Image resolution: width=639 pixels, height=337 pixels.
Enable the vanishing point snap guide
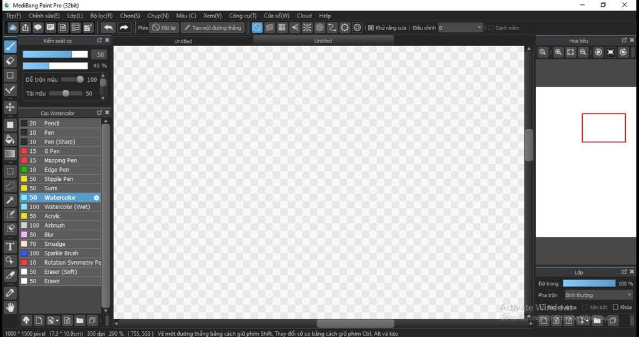295,27
